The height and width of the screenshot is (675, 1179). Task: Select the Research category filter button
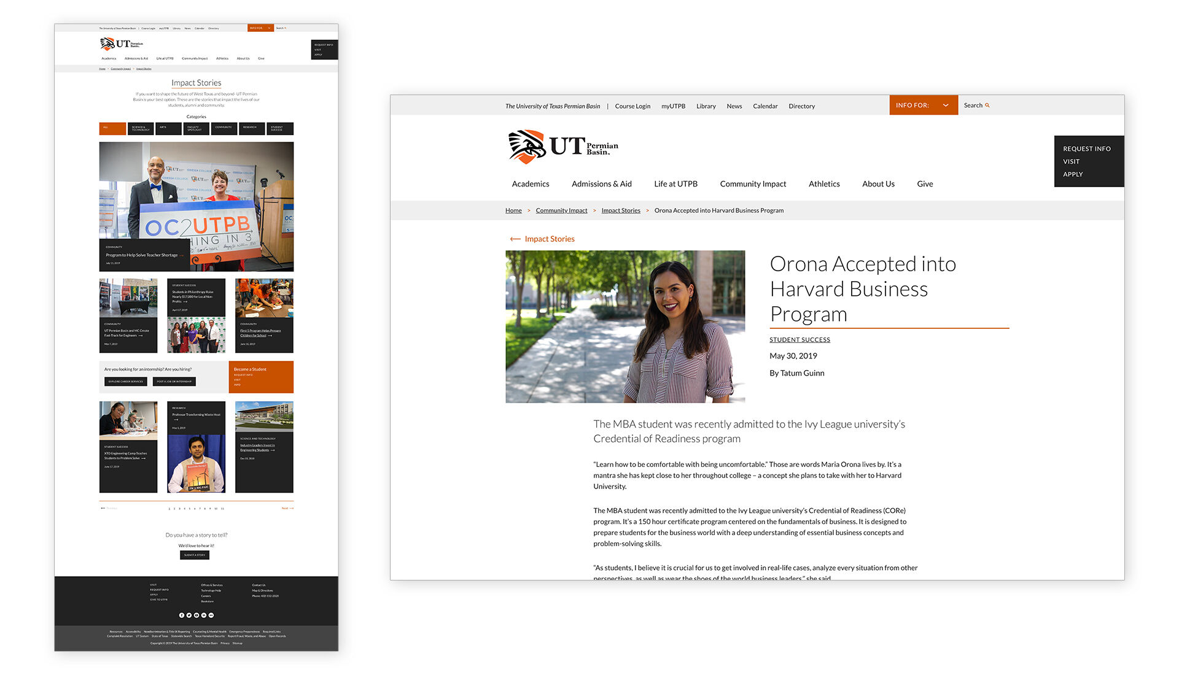[x=251, y=128]
